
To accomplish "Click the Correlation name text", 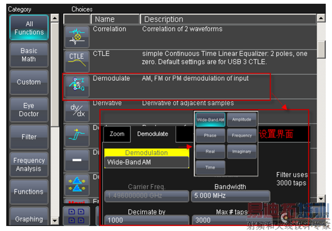I will pos(110,29).
